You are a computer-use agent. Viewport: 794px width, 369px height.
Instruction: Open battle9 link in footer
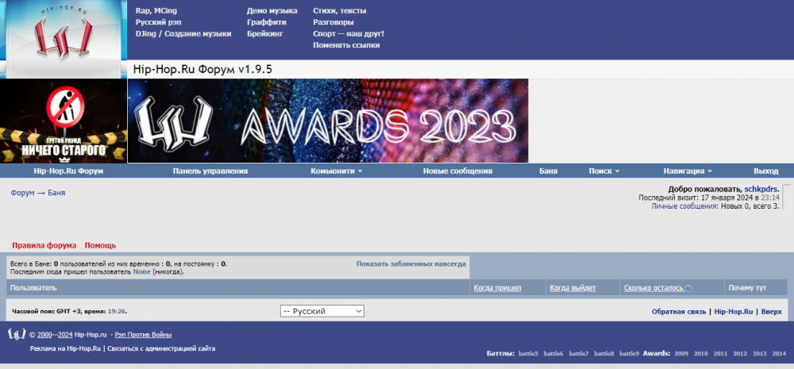click(630, 353)
